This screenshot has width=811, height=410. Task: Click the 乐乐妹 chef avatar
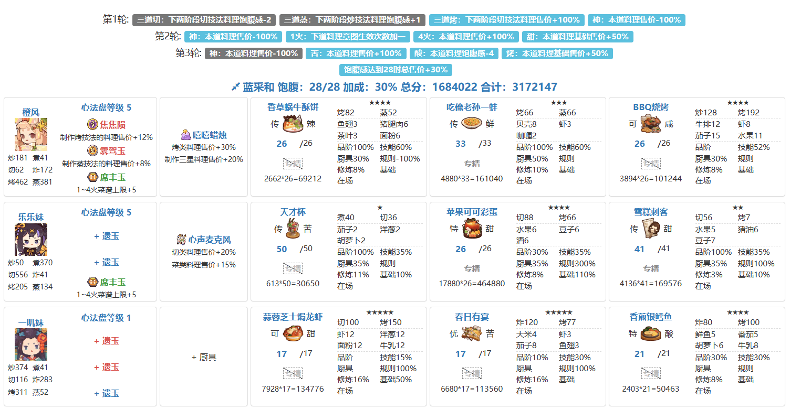pos(31,240)
